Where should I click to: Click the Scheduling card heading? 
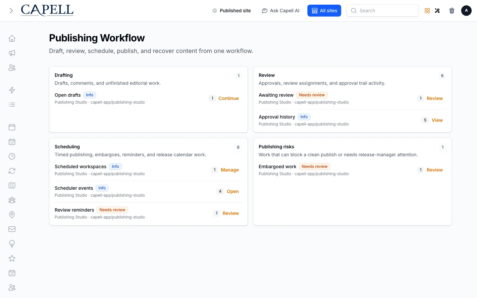pos(67,147)
